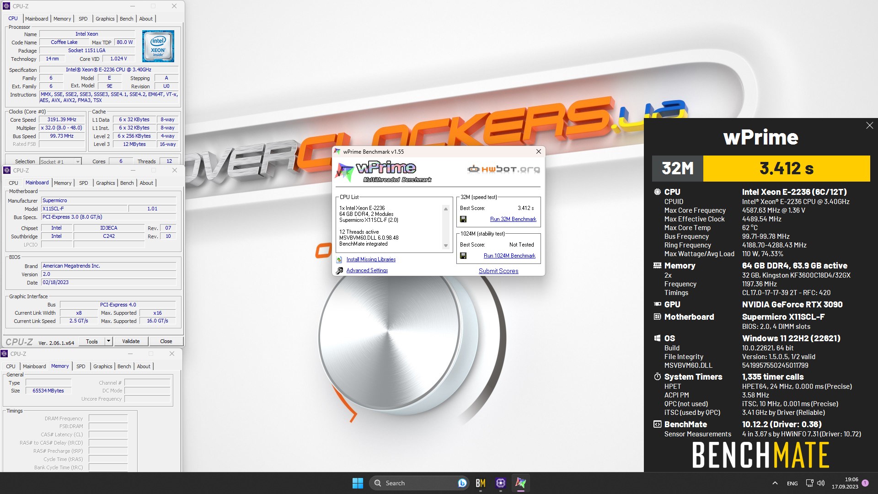Image resolution: width=878 pixels, height=494 pixels.
Task: Click the taskbar Search box
Action: 418,483
